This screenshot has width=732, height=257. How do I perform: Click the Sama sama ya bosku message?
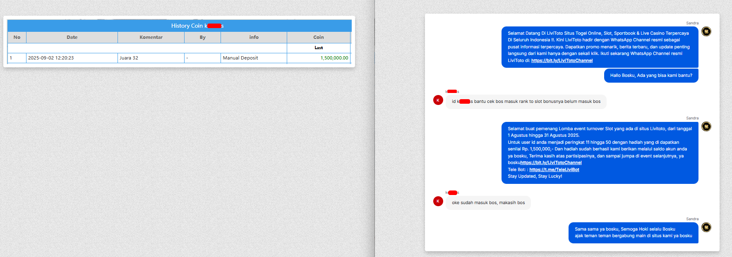click(x=633, y=233)
